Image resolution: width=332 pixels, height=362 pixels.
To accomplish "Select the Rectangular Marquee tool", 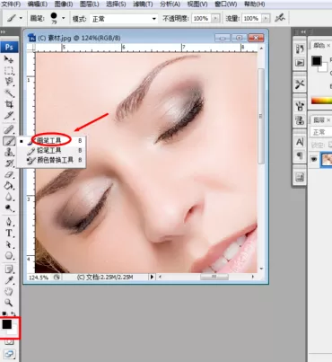I will (9, 70).
